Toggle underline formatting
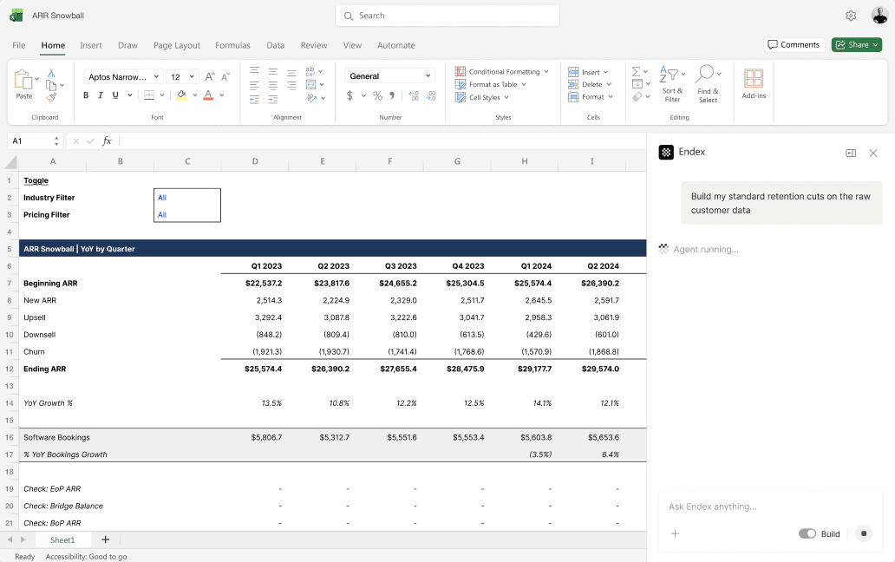The width and height of the screenshot is (895, 562). pos(115,95)
